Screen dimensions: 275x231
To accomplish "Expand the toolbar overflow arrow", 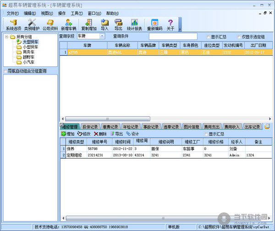I will click(180, 29).
